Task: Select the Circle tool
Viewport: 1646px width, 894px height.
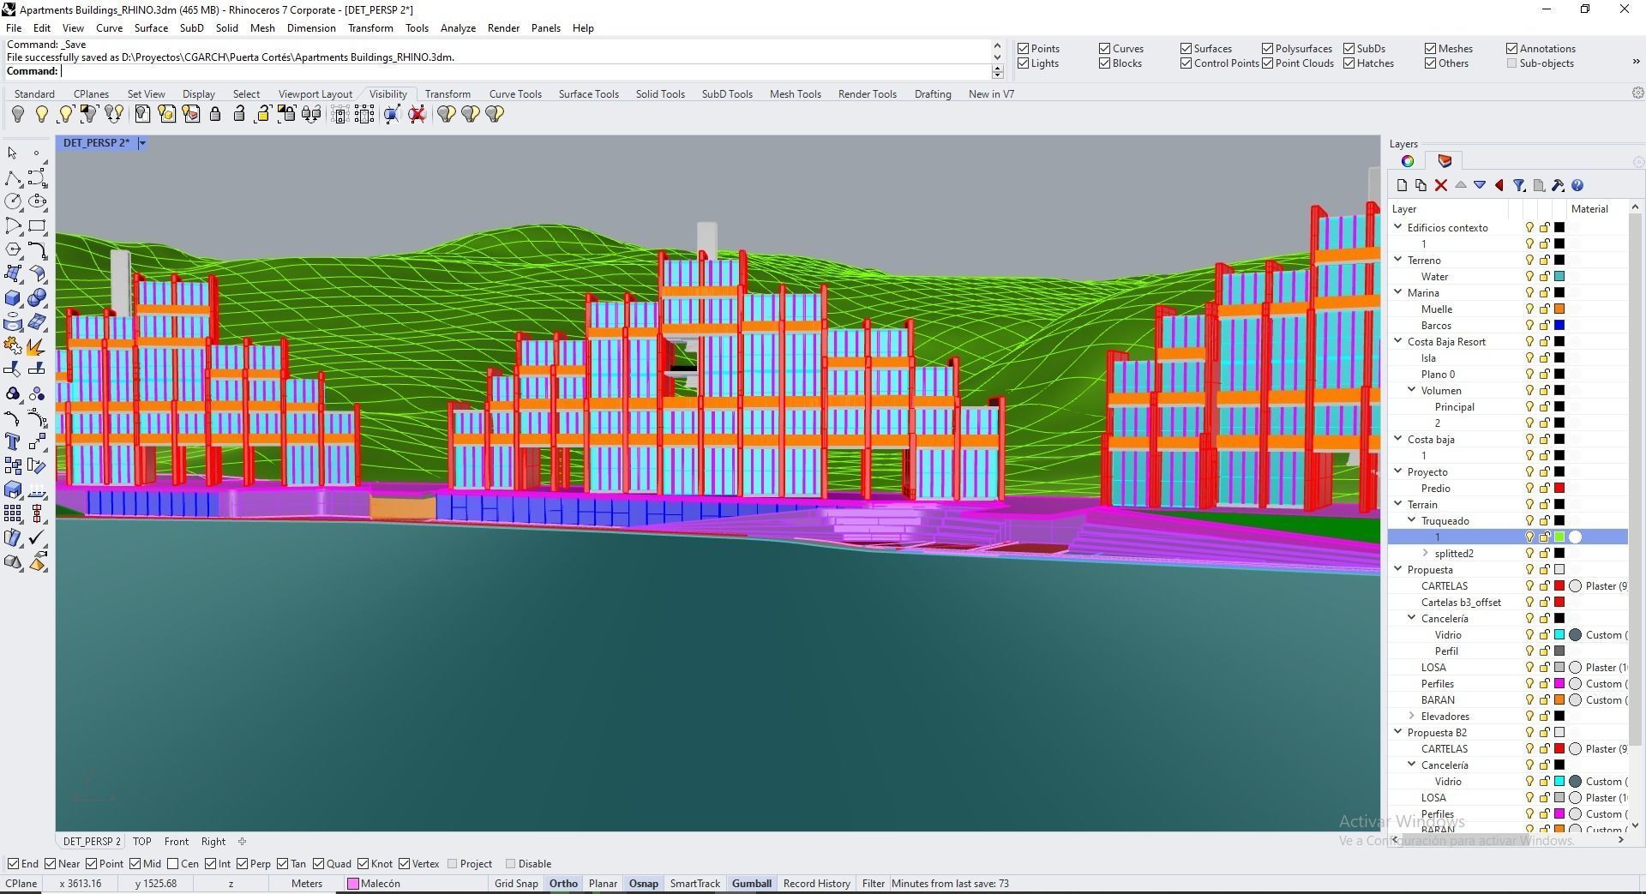Action: click(x=13, y=201)
